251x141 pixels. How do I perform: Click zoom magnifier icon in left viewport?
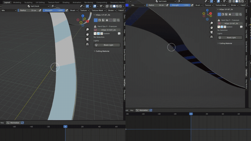coord(88,29)
